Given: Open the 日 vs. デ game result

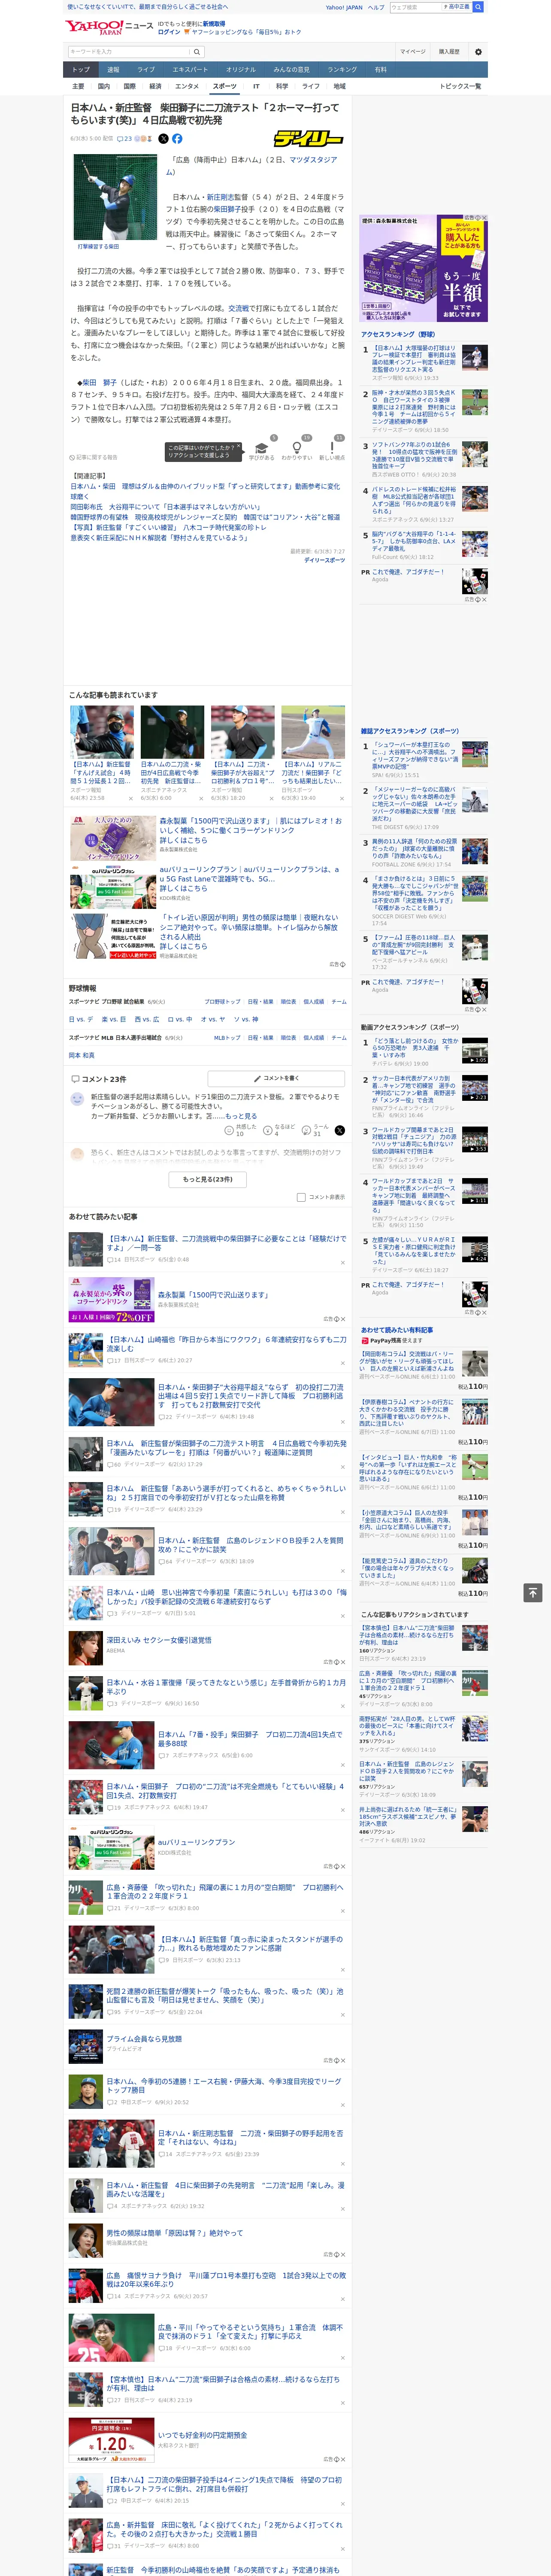Looking at the screenshot, I should 82,1019.
